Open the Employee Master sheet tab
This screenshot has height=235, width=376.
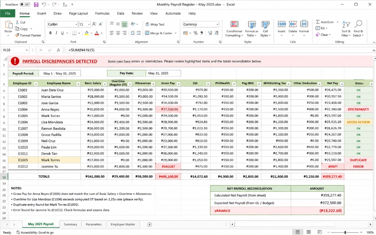click(123, 224)
